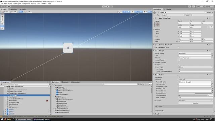The width and height of the screenshot is (215, 121).
Task: Click the Play button
Action: [x=104, y=6]
